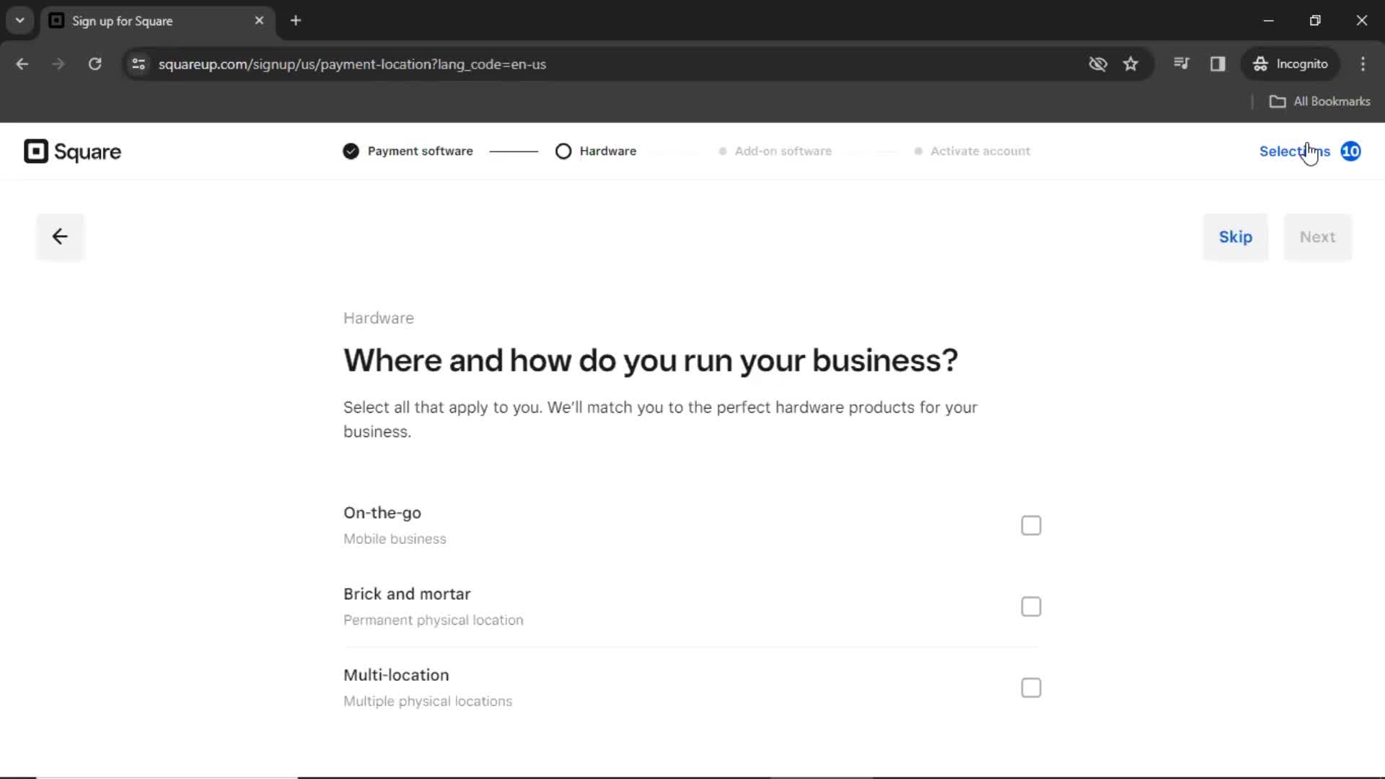Open the Selections link
This screenshot has height=779, width=1385.
point(1295,151)
